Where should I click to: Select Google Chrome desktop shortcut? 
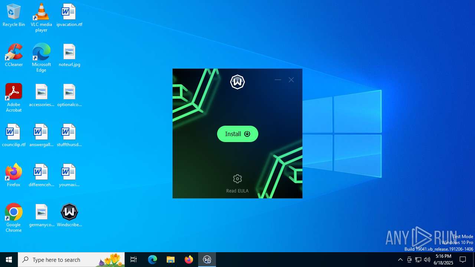(14, 218)
